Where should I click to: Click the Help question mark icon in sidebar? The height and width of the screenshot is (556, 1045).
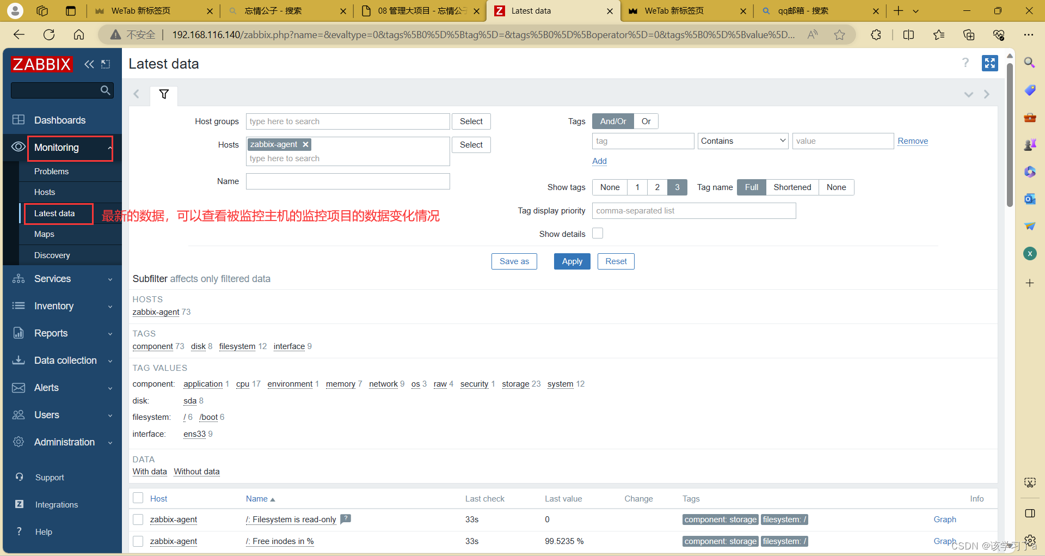(x=19, y=531)
